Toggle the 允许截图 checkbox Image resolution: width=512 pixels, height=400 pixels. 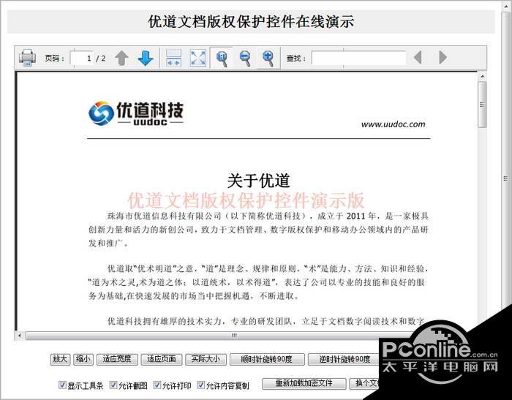(113, 385)
